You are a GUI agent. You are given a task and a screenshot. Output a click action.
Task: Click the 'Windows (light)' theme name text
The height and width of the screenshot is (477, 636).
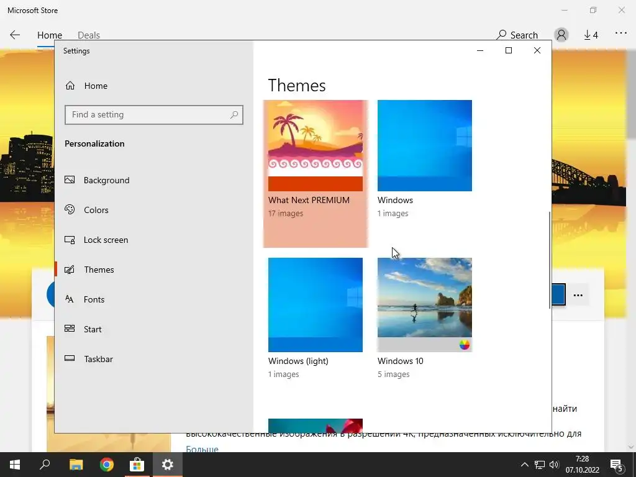(x=298, y=361)
